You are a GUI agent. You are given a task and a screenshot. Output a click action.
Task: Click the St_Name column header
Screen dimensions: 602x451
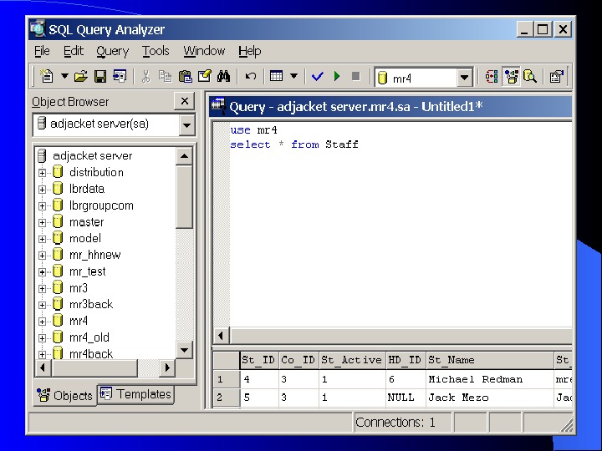click(490, 360)
